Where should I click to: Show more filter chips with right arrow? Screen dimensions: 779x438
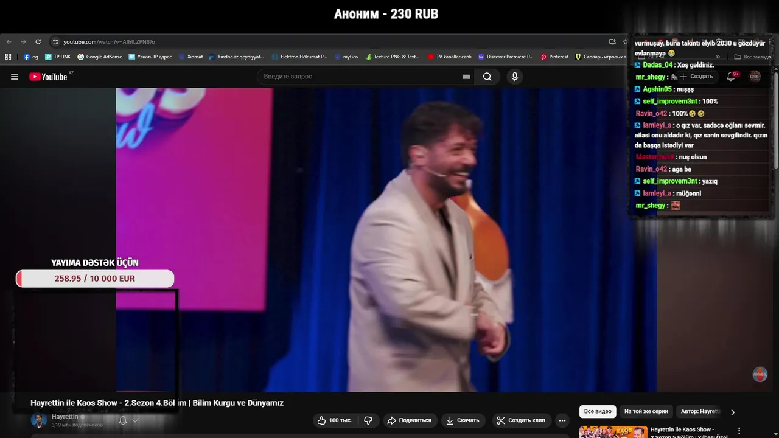(733, 412)
